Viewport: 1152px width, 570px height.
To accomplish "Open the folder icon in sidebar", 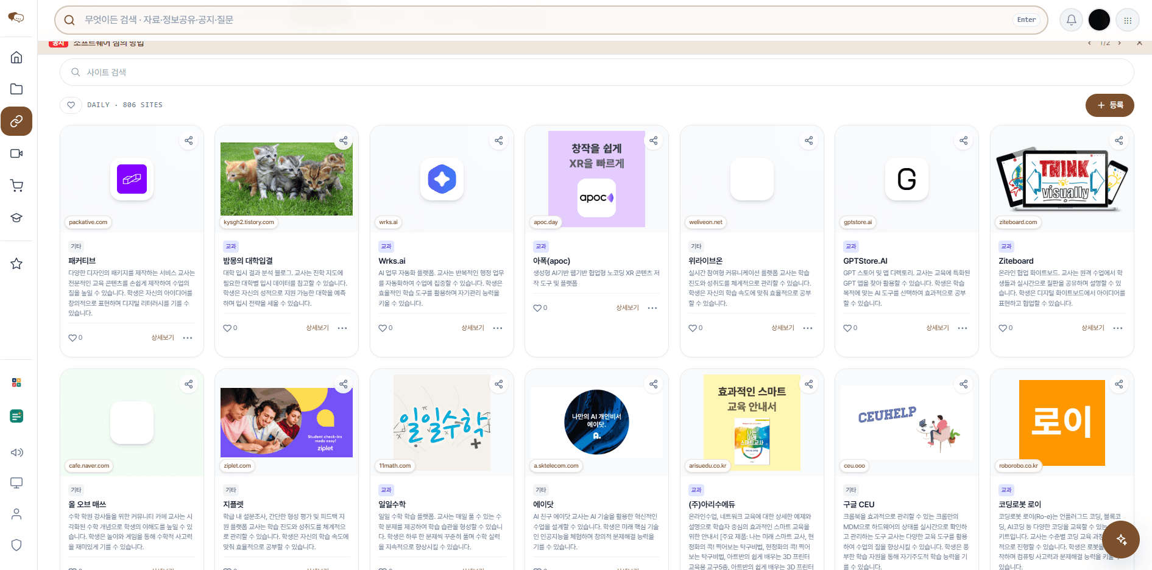I will pos(16,89).
